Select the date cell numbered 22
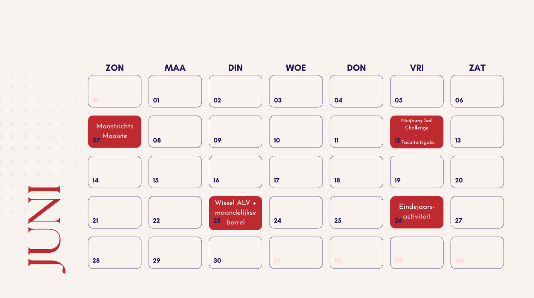Image resolution: width=534 pixels, height=298 pixels. (x=175, y=212)
